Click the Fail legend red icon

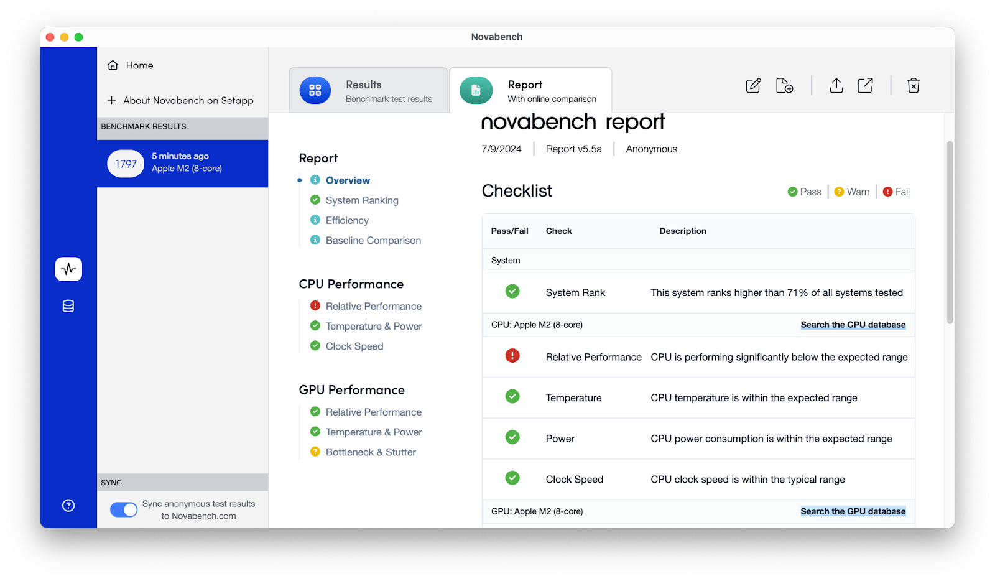coord(888,192)
